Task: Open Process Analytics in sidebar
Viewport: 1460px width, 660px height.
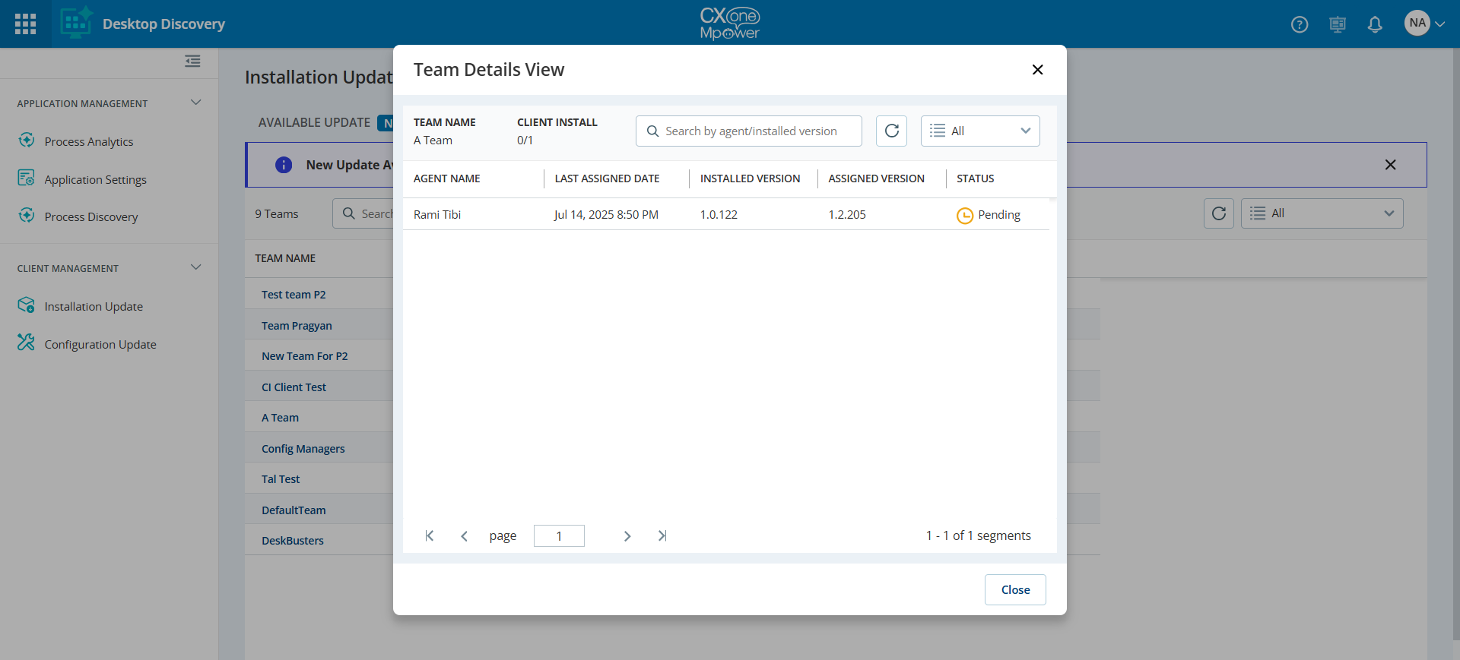Action: (x=88, y=141)
